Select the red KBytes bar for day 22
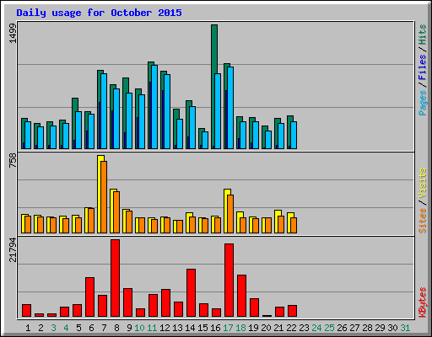Viewport: 432px width, 337px height. point(292,311)
